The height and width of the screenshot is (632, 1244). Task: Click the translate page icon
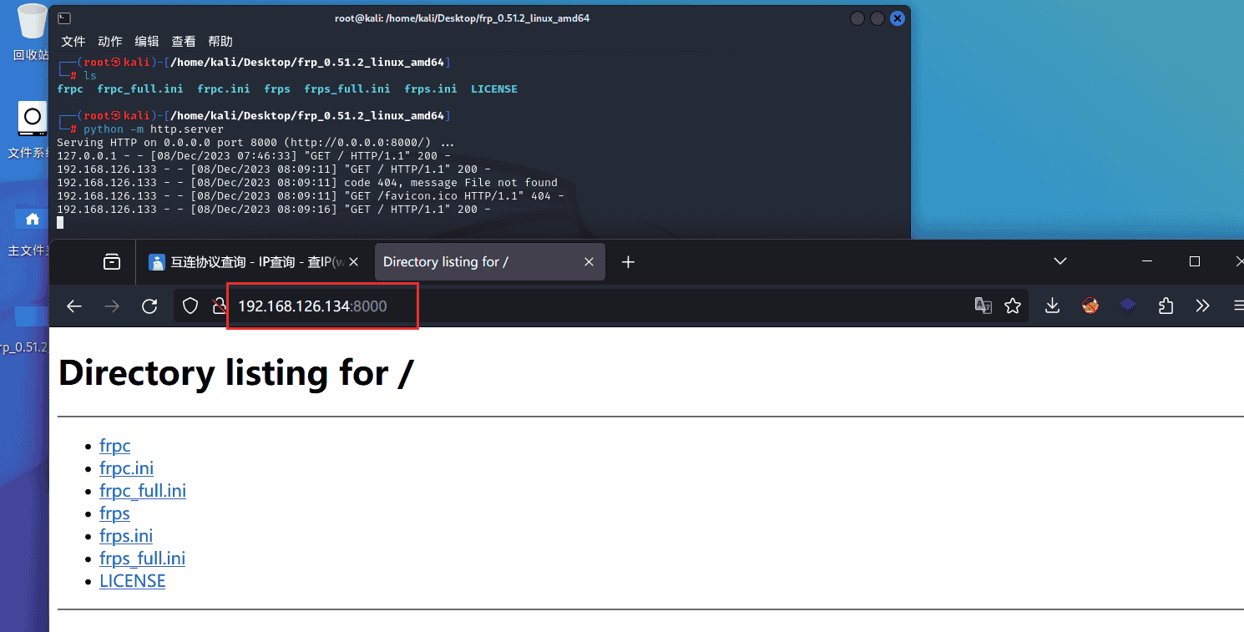[984, 306]
